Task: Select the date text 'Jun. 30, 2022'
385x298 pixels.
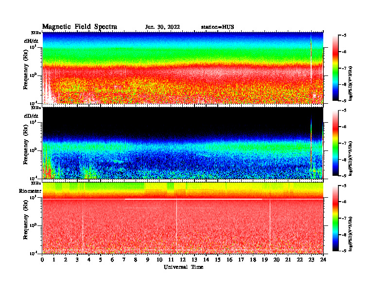Action: [x=162, y=27]
